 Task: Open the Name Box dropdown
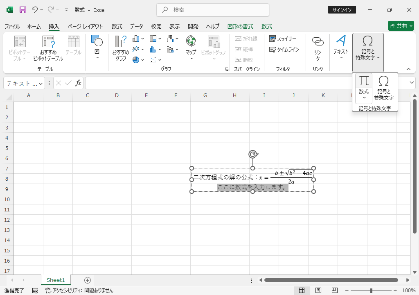click(x=41, y=84)
